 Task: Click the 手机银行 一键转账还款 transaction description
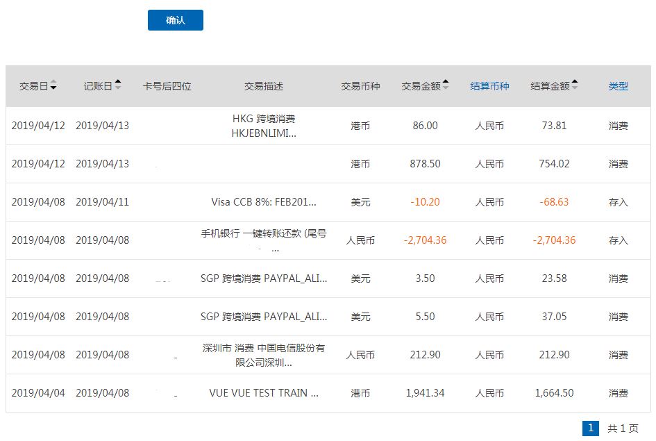tap(264, 234)
